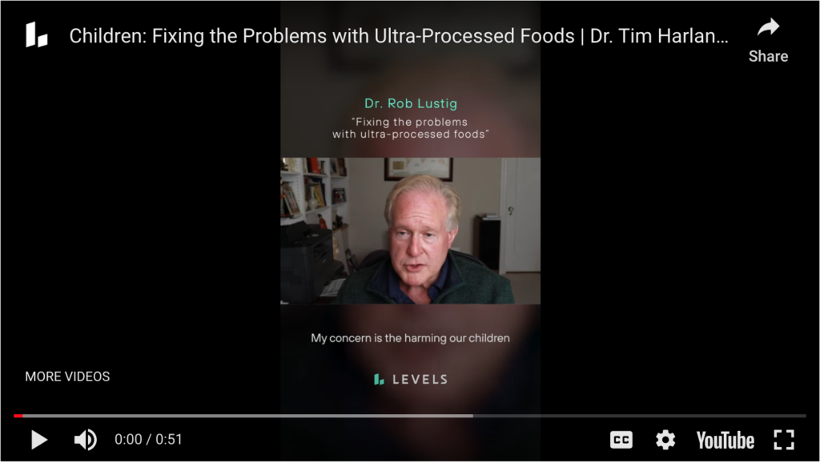Click the caption "My concern is the harming our children"

411,338
